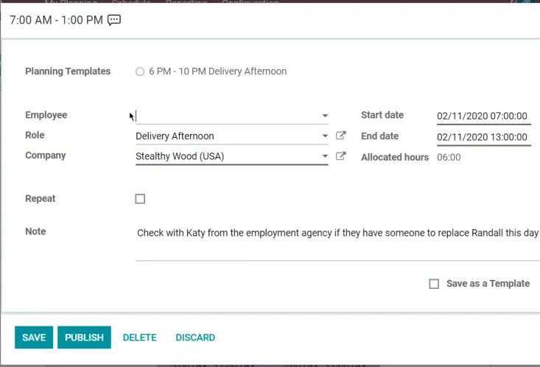
Task: Select the Delivery Afternoon text in Role field
Action: 175,136
